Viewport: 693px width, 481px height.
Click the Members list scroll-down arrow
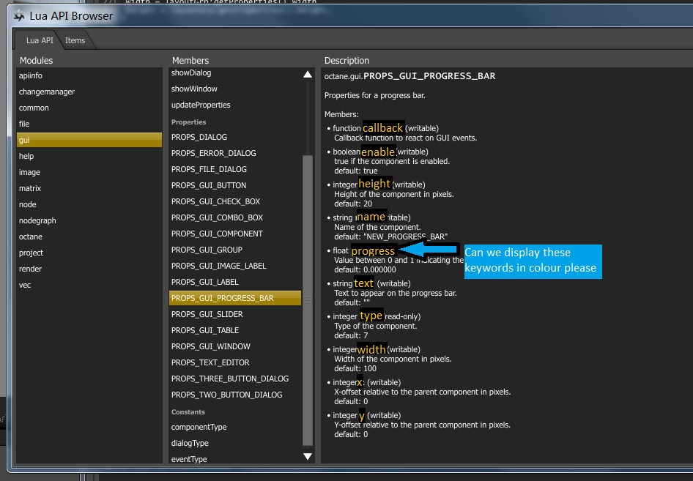pos(308,457)
